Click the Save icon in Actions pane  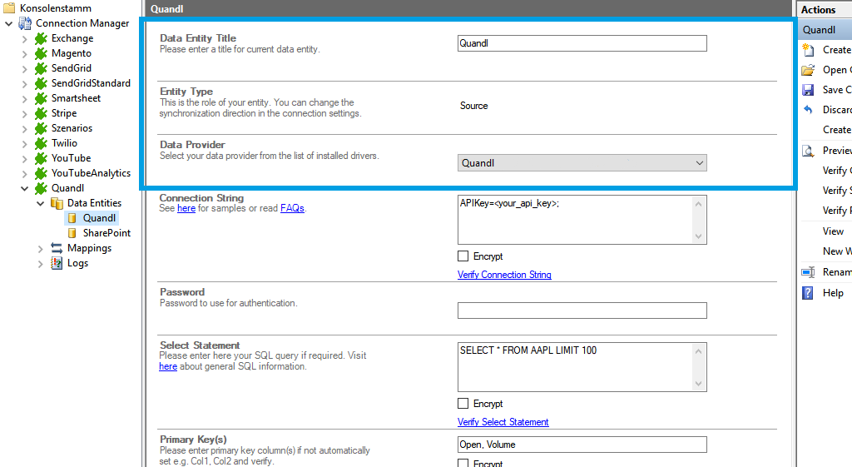807,90
